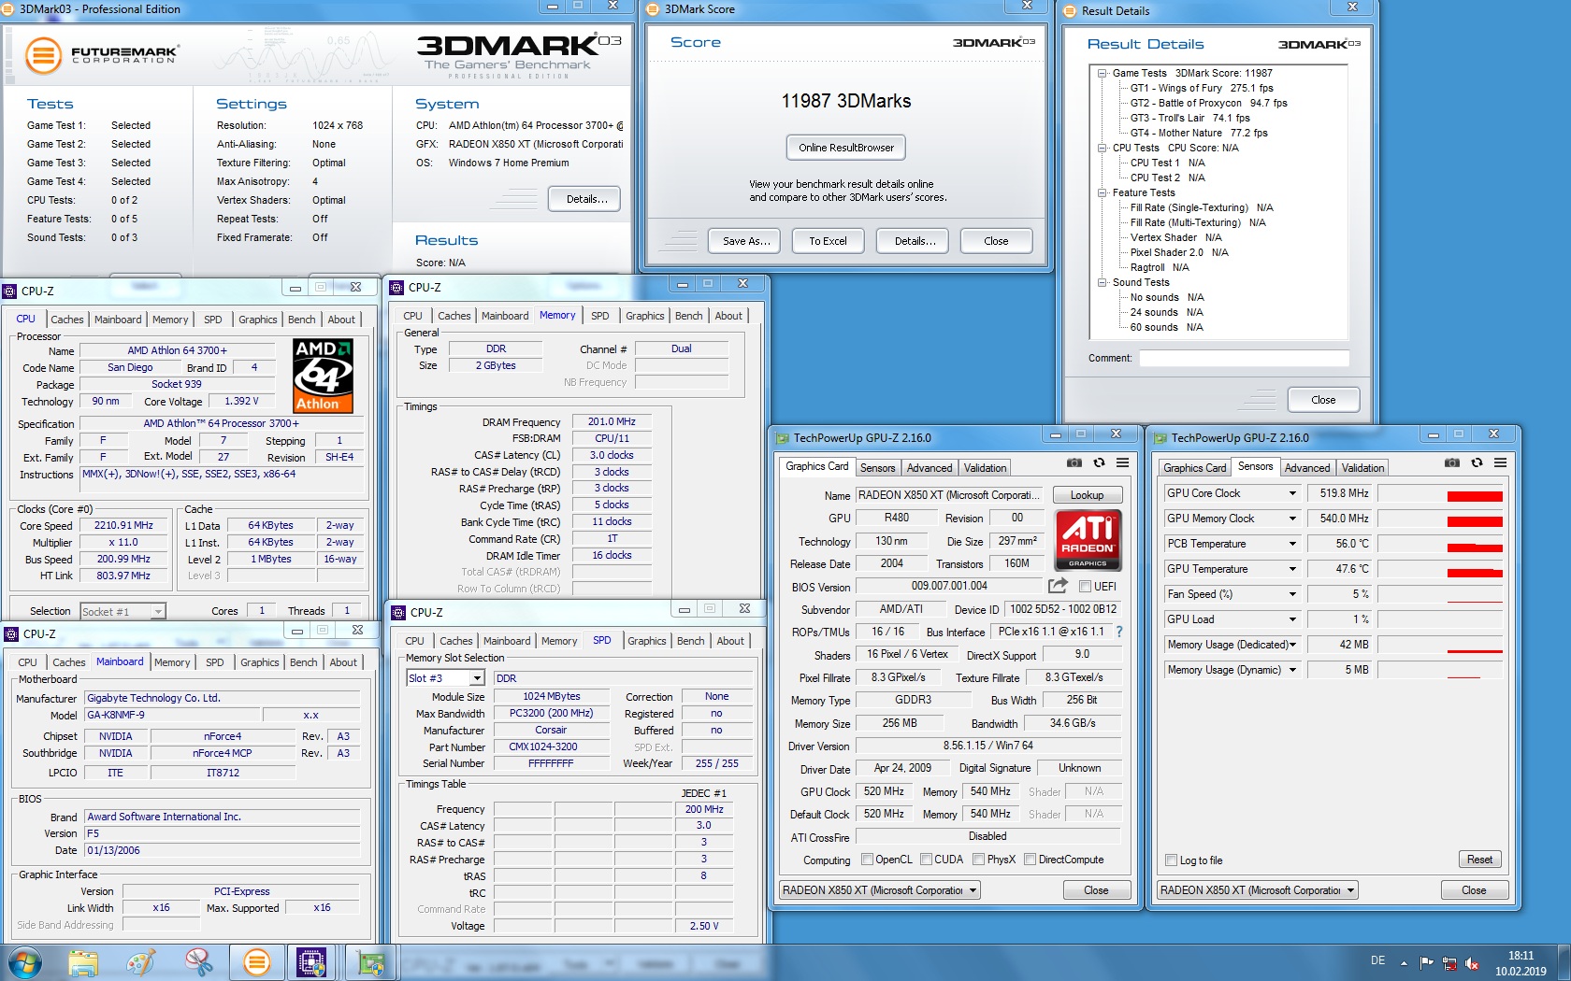Open the Socket #1 selection dropdown in CPU-Z
The height and width of the screenshot is (981, 1571).
tap(158, 612)
